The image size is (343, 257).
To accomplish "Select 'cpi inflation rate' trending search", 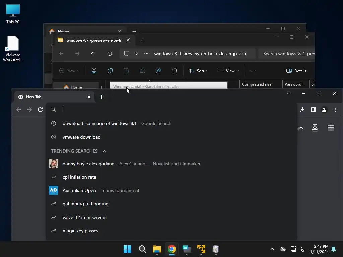I will 171,177.
